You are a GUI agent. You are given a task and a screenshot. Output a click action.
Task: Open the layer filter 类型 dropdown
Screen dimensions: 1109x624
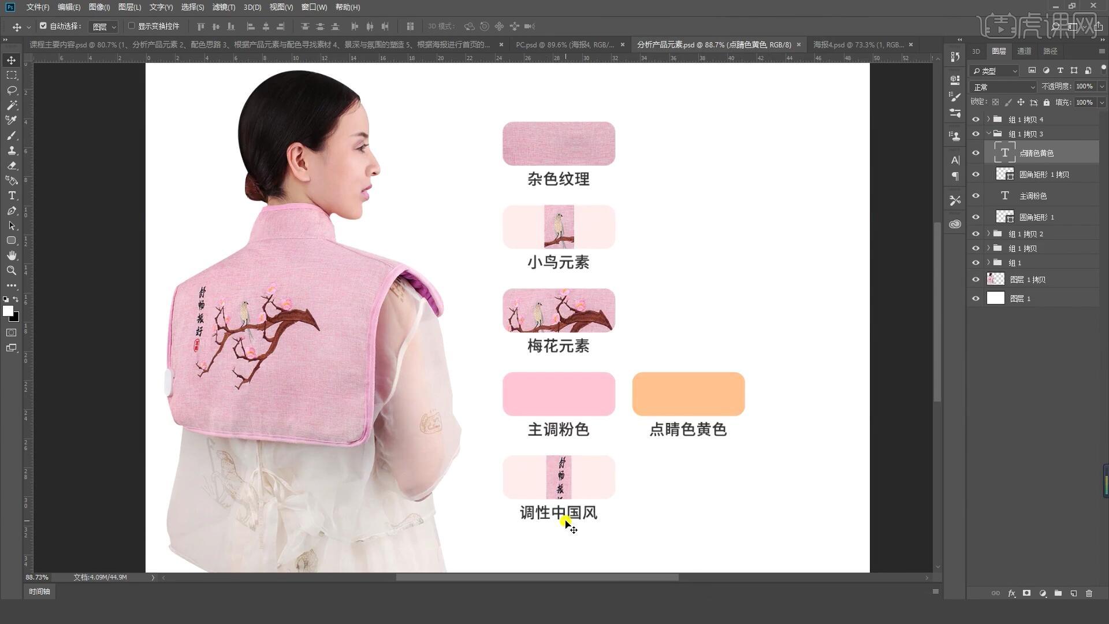click(x=995, y=70)
